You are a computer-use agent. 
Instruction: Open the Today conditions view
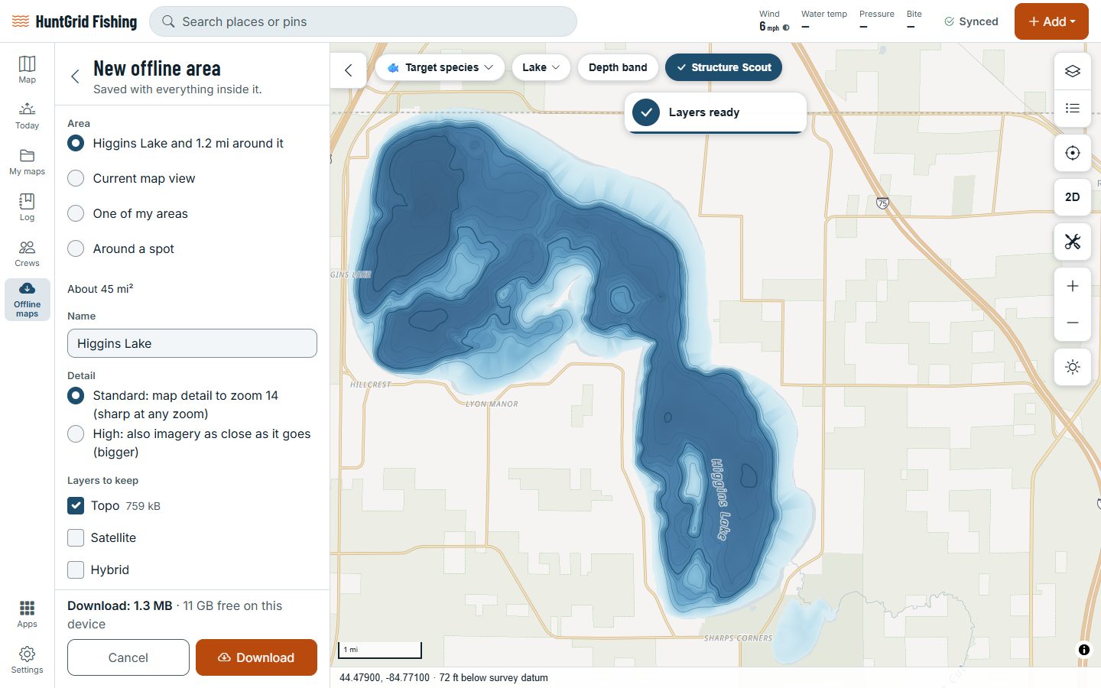click(x=27, y=115)
